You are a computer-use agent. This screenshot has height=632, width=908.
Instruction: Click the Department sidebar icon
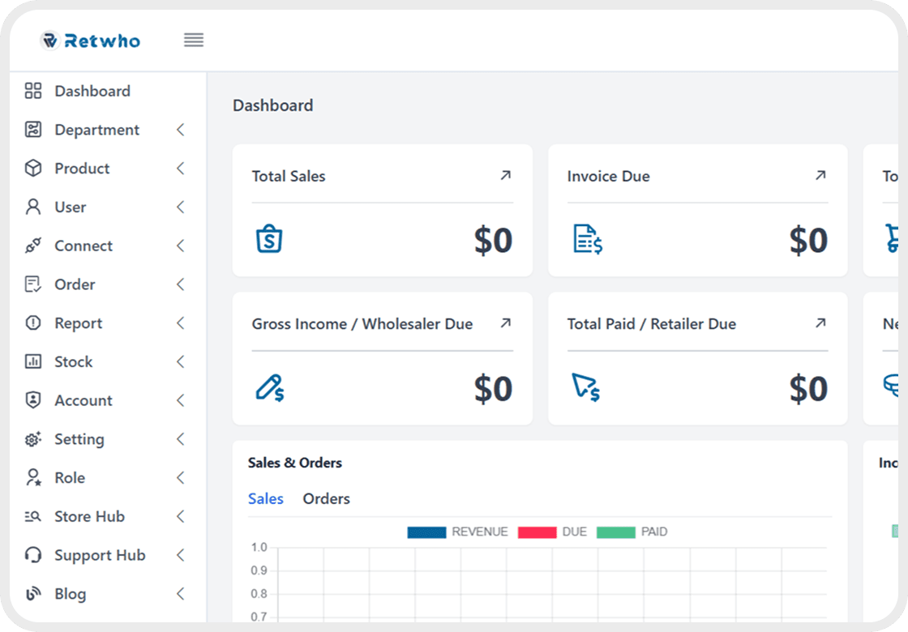point(33,130)
